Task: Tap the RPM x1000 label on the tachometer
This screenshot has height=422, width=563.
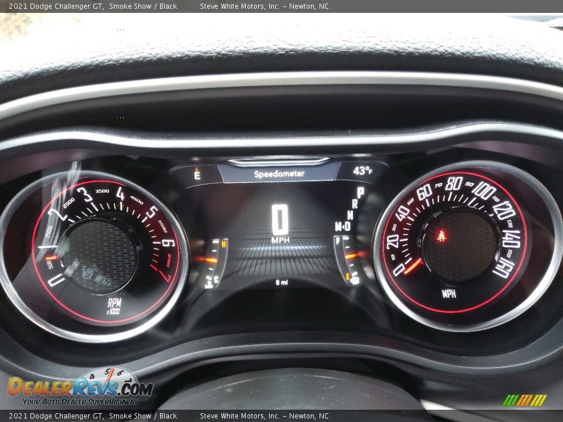Action: [x=114, y=306]
